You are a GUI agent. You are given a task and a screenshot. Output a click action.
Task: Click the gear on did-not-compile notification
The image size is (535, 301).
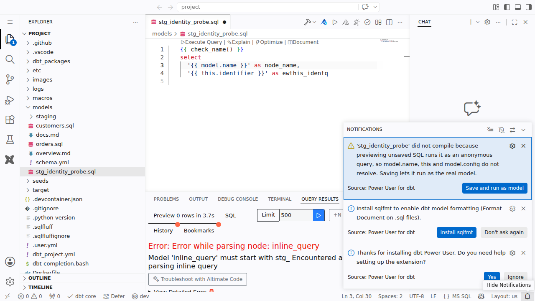[x=512, y=146]
